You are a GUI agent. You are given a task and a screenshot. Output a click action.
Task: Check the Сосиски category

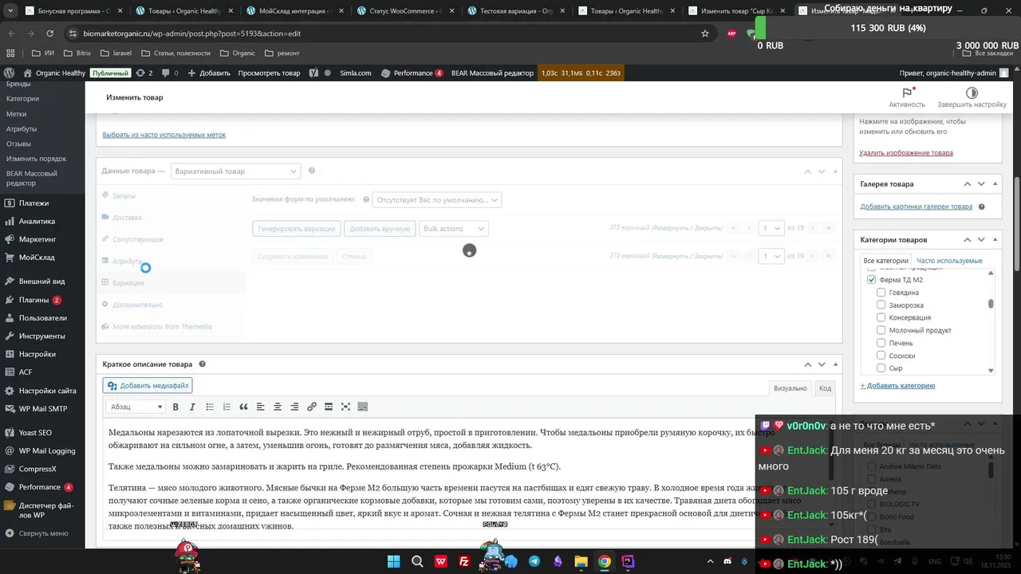click(x=881, y=356)
